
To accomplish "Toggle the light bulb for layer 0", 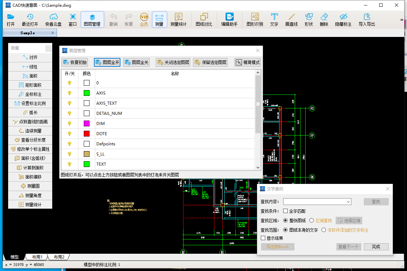I will click(70, 83).
